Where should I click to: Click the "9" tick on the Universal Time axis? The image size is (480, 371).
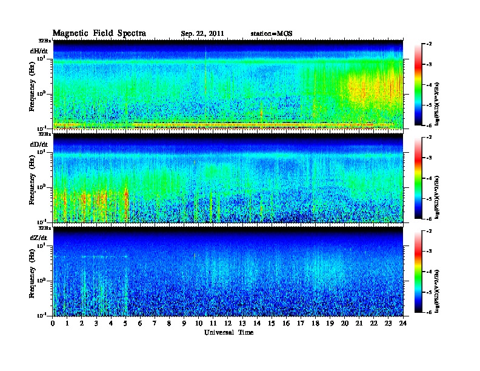(184, 323)
